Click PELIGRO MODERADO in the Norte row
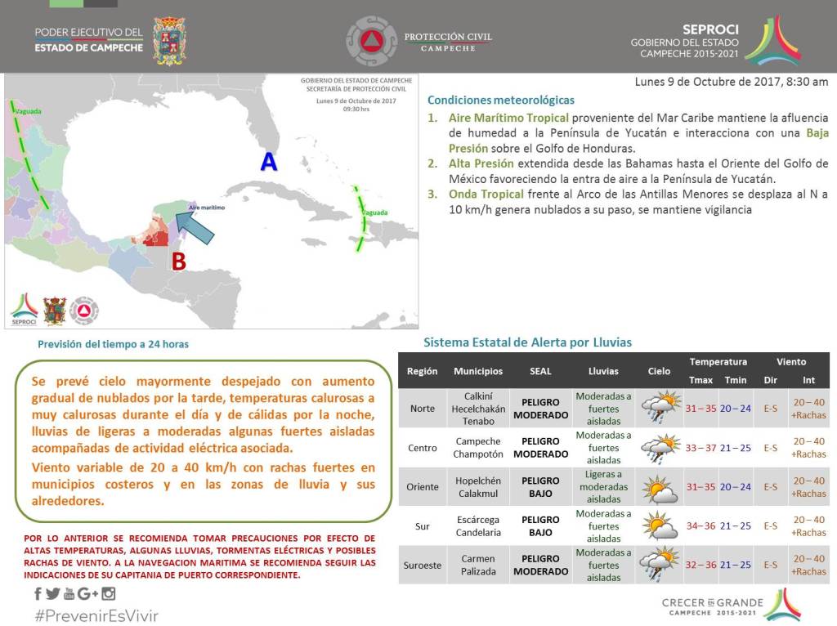This screenshot has height=626, width=837. 540,409
